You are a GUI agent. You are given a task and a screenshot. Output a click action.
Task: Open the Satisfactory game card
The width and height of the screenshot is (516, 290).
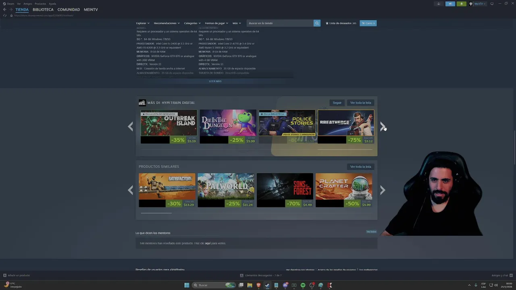pos(167,190)
